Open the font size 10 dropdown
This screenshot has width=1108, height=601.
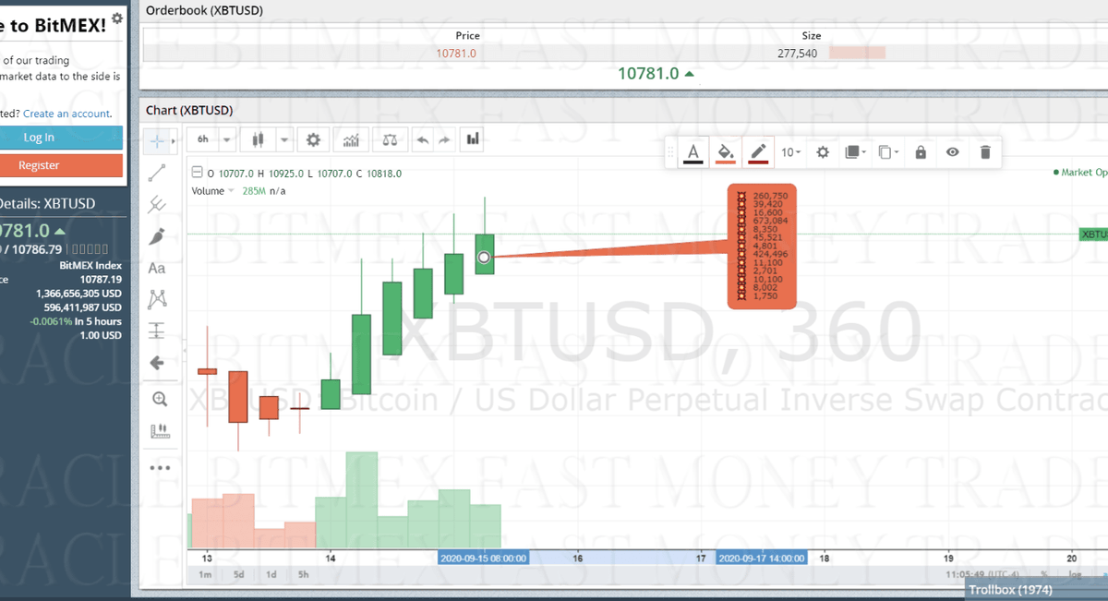click(x=791, y=152)
